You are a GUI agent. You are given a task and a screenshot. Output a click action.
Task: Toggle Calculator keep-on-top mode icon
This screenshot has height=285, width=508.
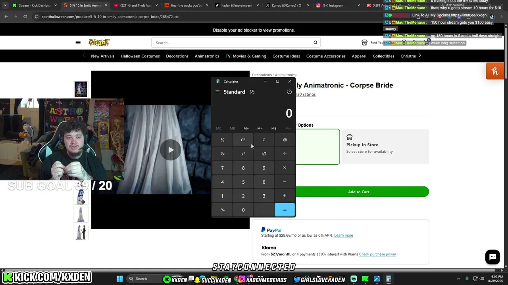click(252, 92)
